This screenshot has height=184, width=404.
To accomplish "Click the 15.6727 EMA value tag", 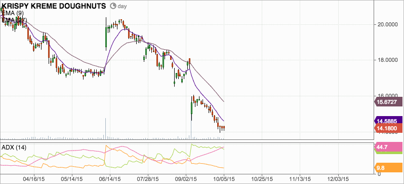I will pyautogui.click(x=388, y=102).
